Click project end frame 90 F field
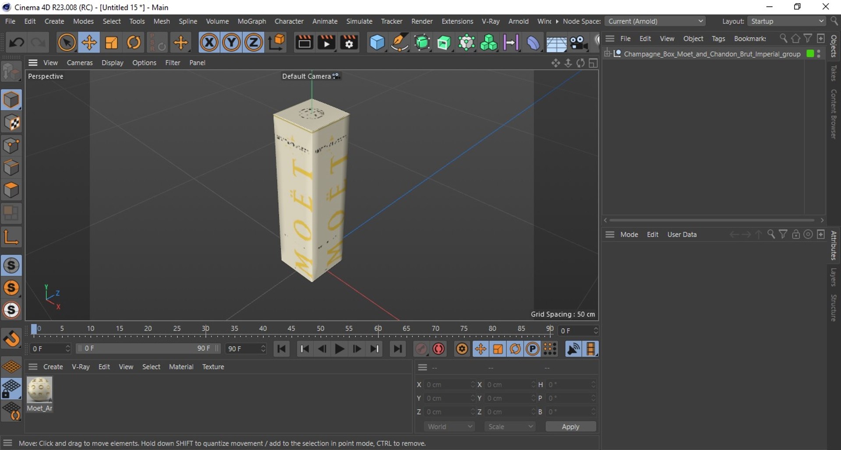This screenshot has width=841, height=450. (246, 348)
